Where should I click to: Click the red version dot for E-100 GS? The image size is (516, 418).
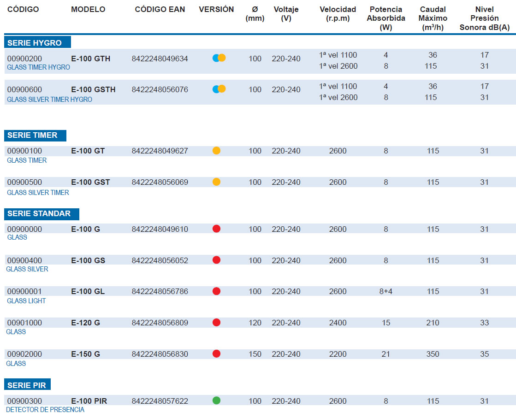[x=217, y=260]
